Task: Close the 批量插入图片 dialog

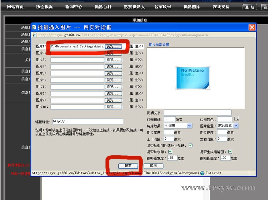Action: [x=252, y=27]
